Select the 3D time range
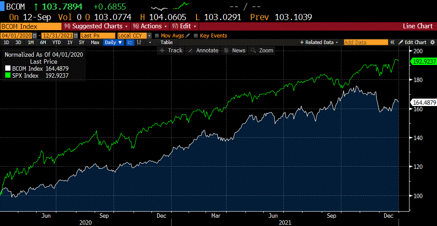Viewport: 437px width, 226px height. [x=18, y=42]
